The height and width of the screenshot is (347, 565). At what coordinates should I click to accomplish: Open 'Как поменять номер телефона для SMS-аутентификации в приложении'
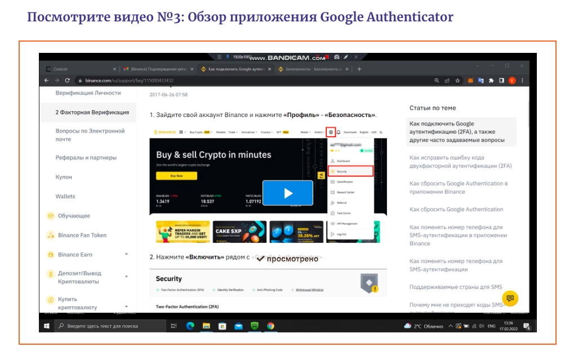(458, 235)
